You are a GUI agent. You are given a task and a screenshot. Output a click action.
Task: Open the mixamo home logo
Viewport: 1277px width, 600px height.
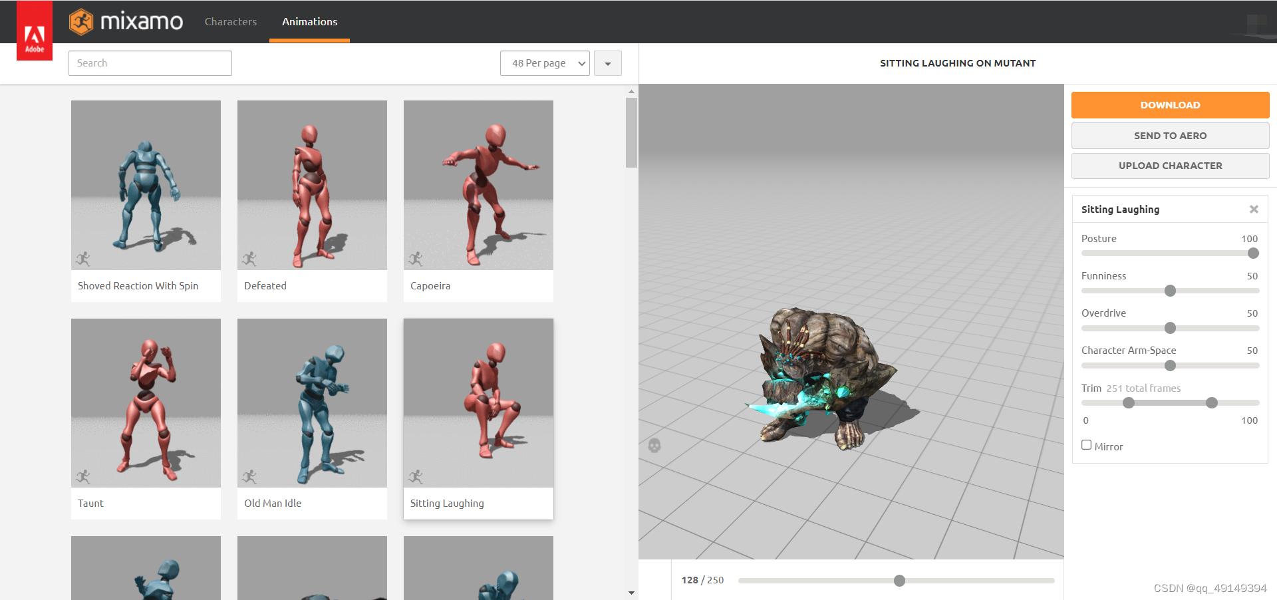click(126, 22)
